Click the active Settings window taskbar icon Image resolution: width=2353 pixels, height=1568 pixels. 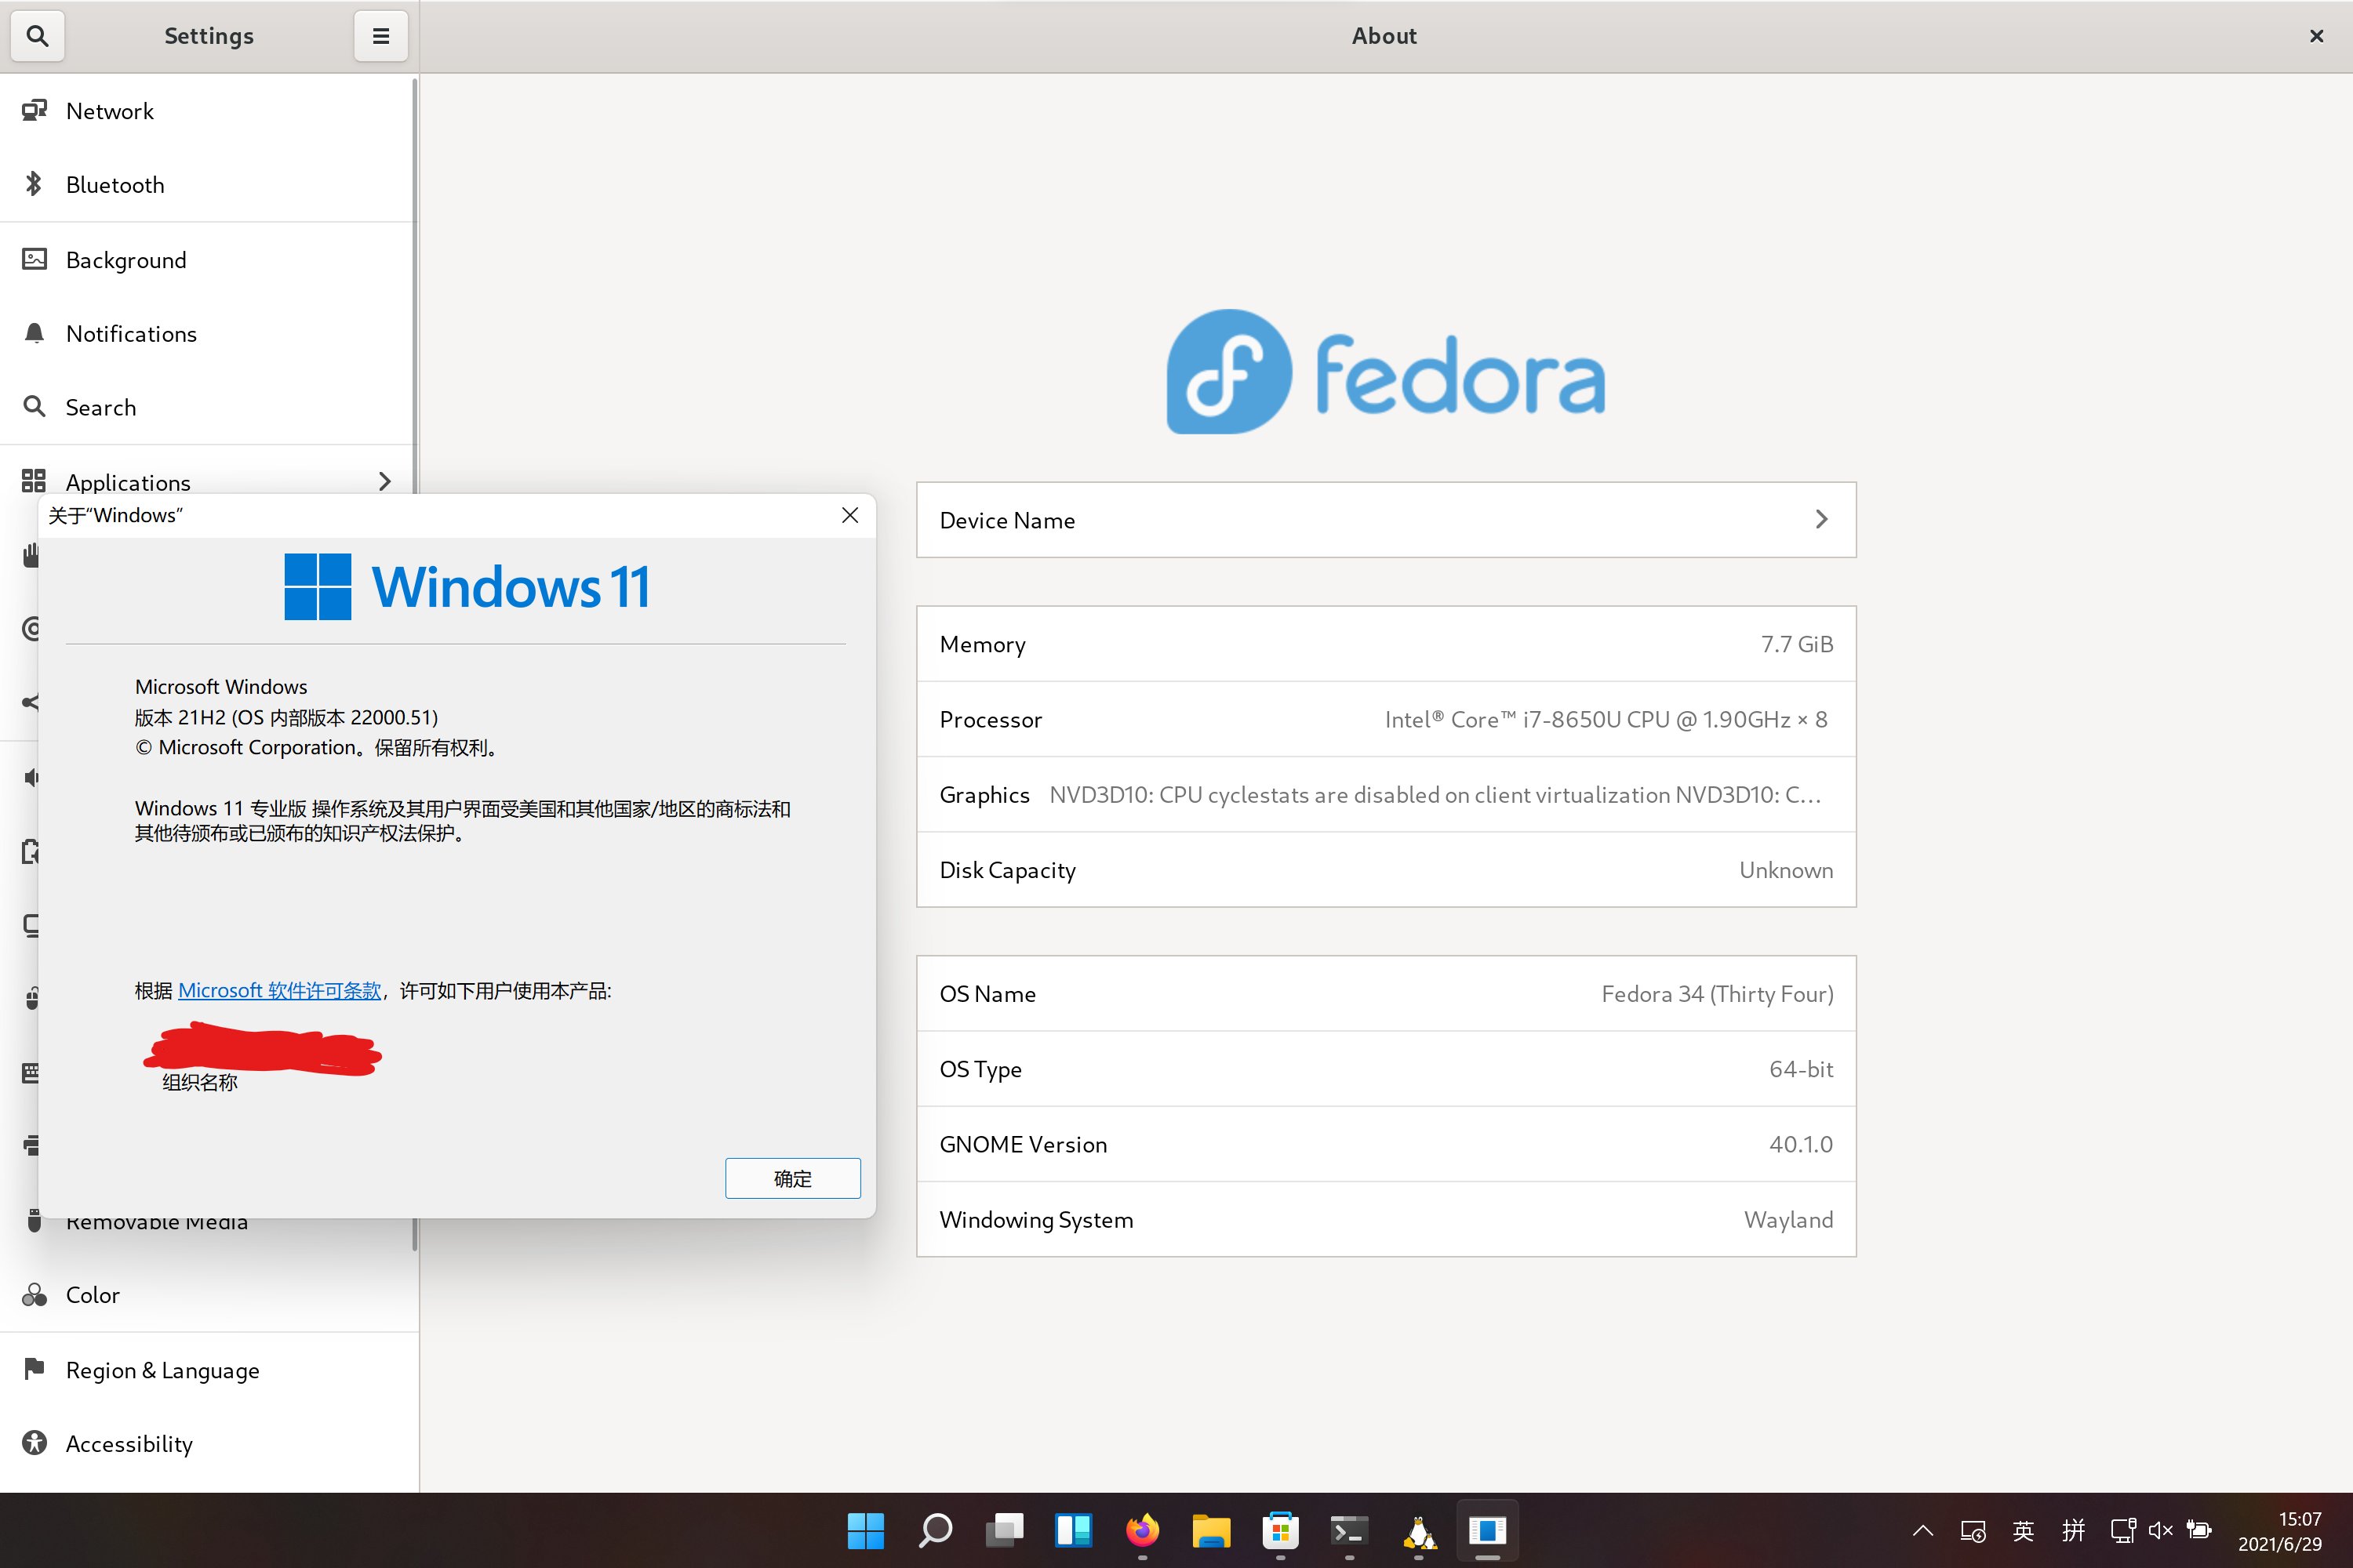coord(1488,1530)
